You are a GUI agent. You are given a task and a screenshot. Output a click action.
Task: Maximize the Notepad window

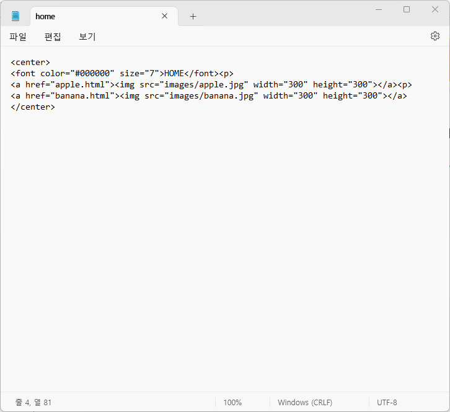pyautogui.click(x=407, y=9)
